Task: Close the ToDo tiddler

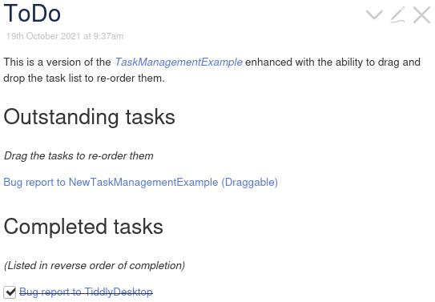Action: coord(421,14)
